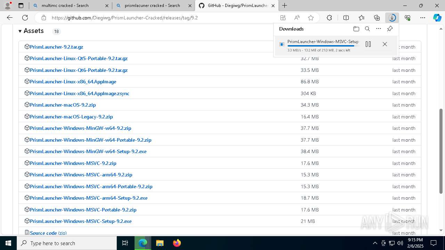Screen dimensions: 445x250
Task: Download PrismLauncher-macOS-9.2.zip
Action: pos(63,105)
